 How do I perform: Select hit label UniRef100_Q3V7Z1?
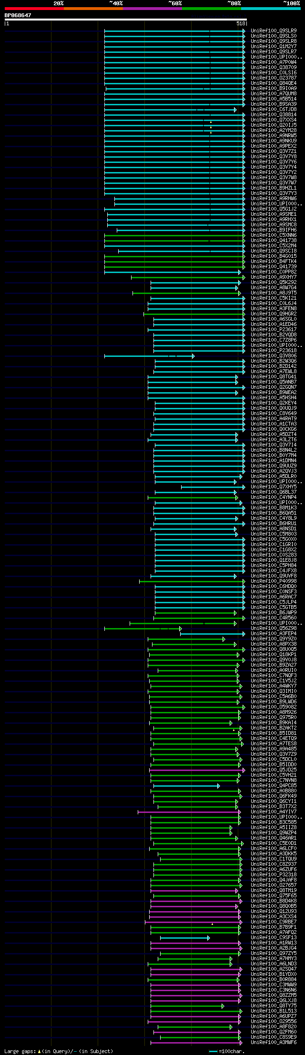274,151
